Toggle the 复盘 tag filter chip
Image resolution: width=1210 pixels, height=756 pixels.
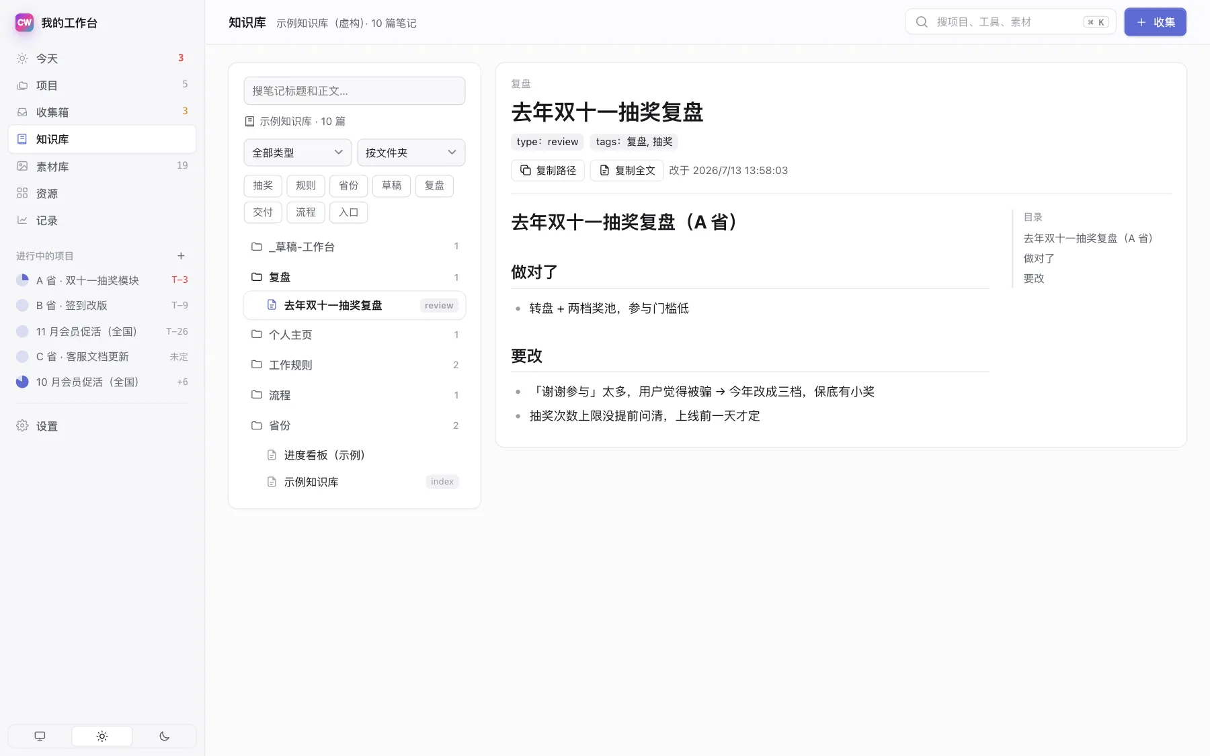(434, 185)
